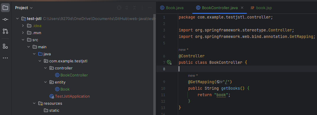317x115 pixels.
Task: Click the GetMapping import on line 4
Action: [301, 36]
